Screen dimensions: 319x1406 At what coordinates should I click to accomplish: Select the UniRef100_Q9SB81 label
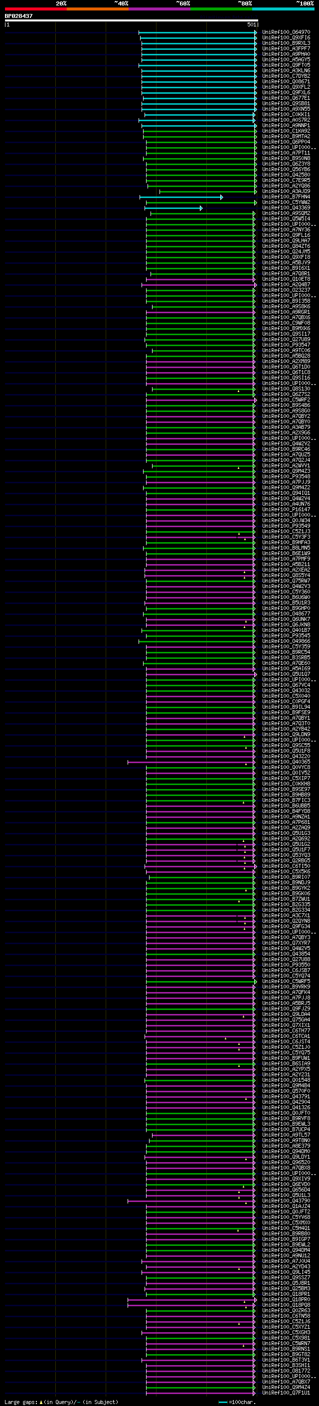286,104
